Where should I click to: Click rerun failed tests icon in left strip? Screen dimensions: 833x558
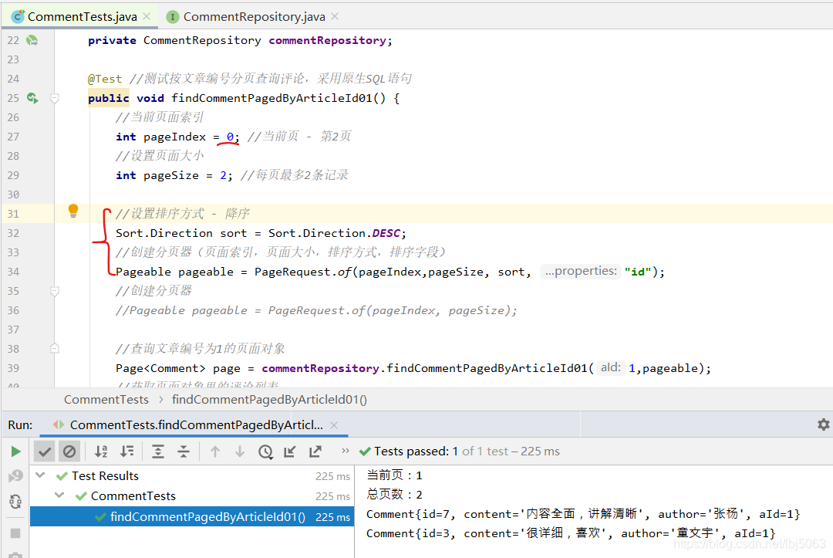(x=15, y=476)
